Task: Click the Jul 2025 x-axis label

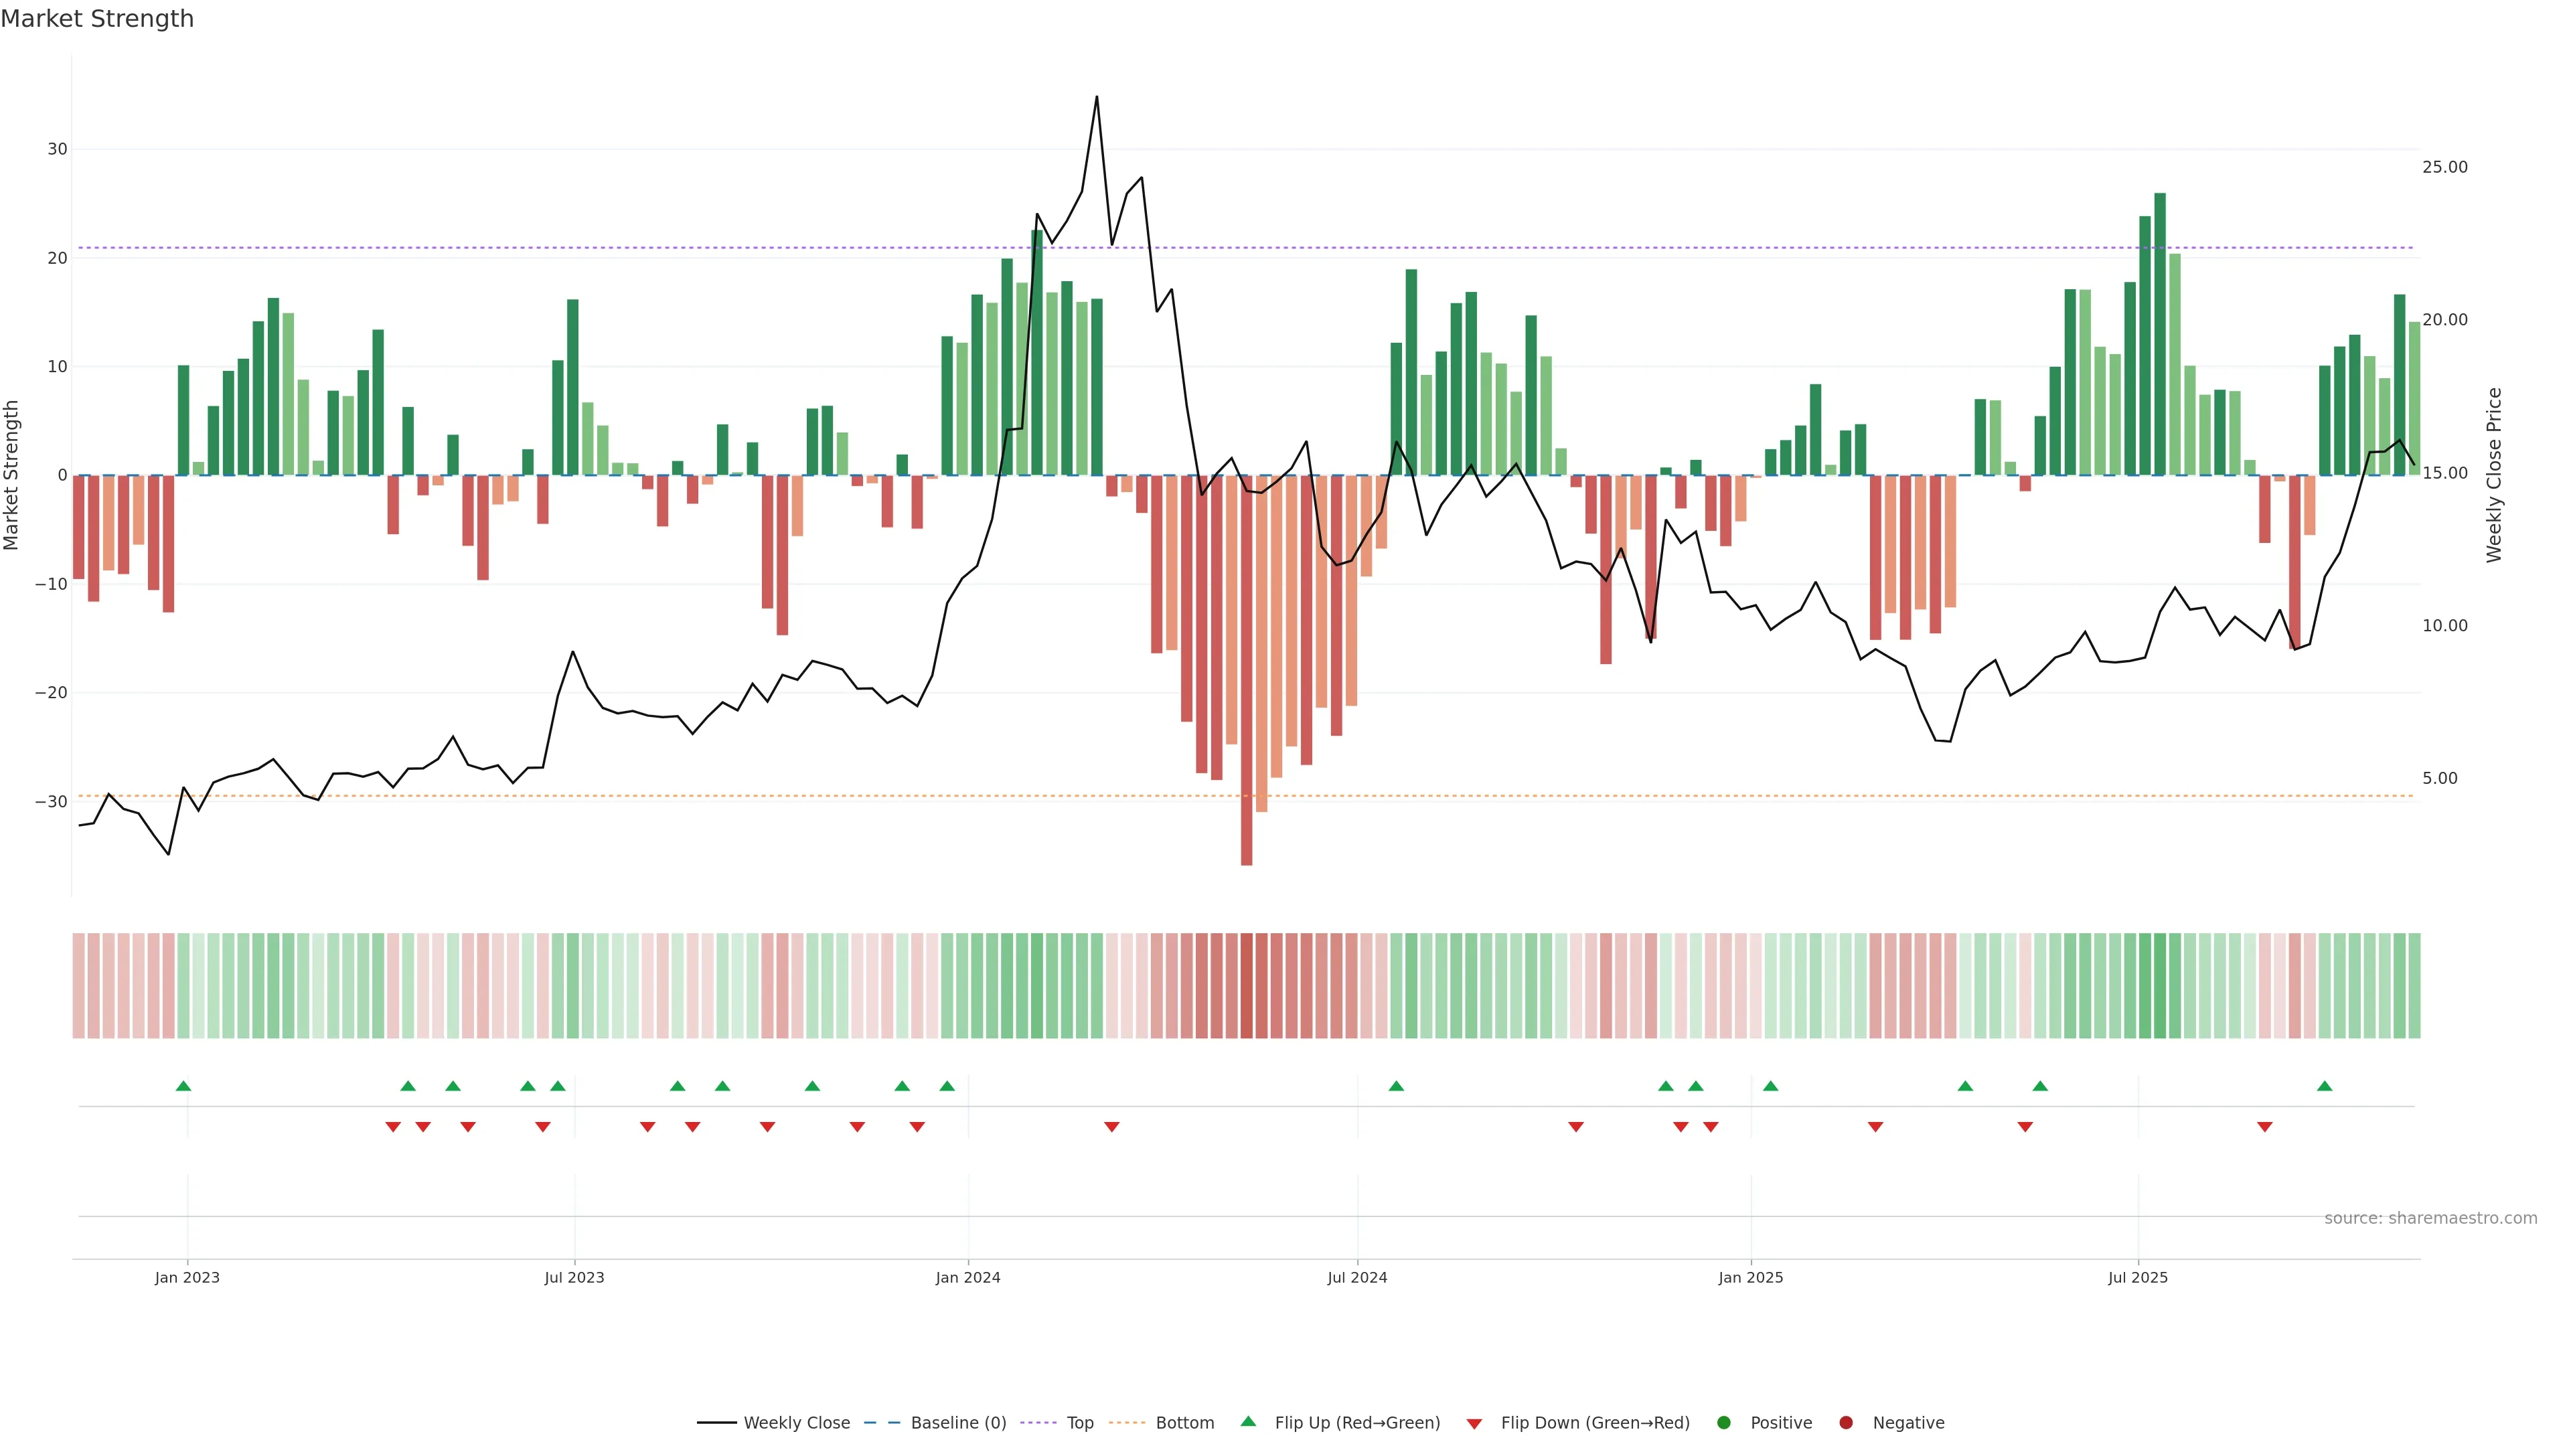Action: coord(2138,1277)
